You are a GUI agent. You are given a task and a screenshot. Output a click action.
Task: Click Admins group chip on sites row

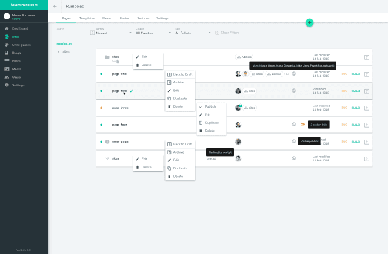[244, 57]
